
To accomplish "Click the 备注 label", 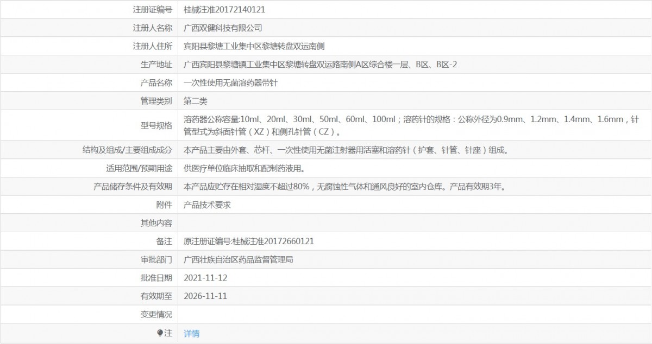I will pyautogui.click(x=164, y=241).
